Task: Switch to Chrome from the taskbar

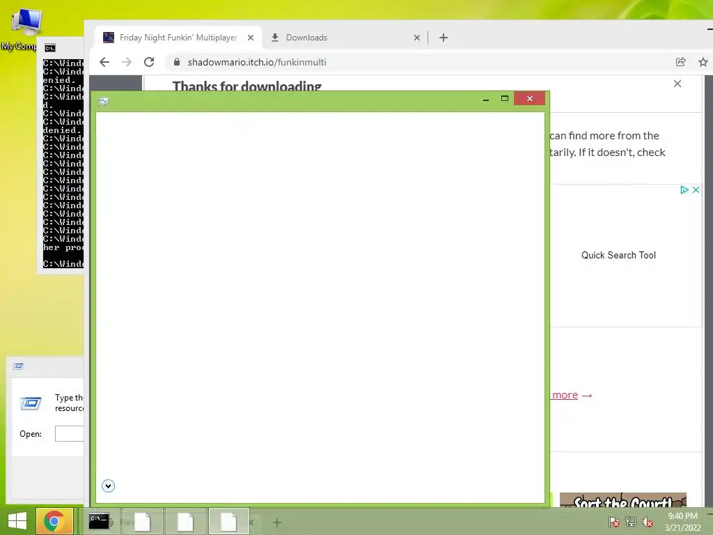Action: click(x=54, y=521)
